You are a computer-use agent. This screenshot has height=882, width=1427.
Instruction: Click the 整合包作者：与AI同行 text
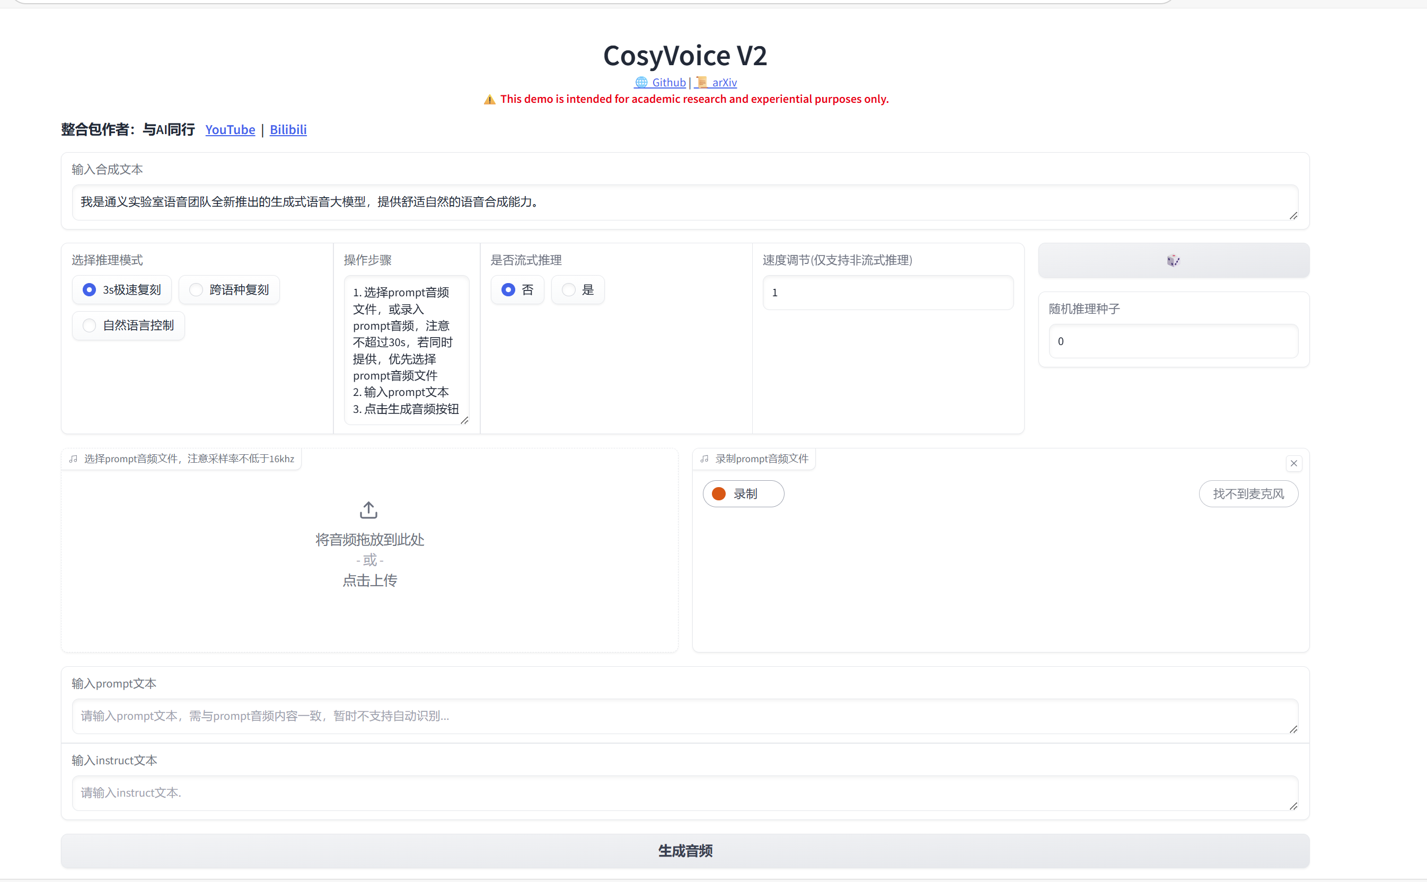pyautogui.click(x=128, y=129)
